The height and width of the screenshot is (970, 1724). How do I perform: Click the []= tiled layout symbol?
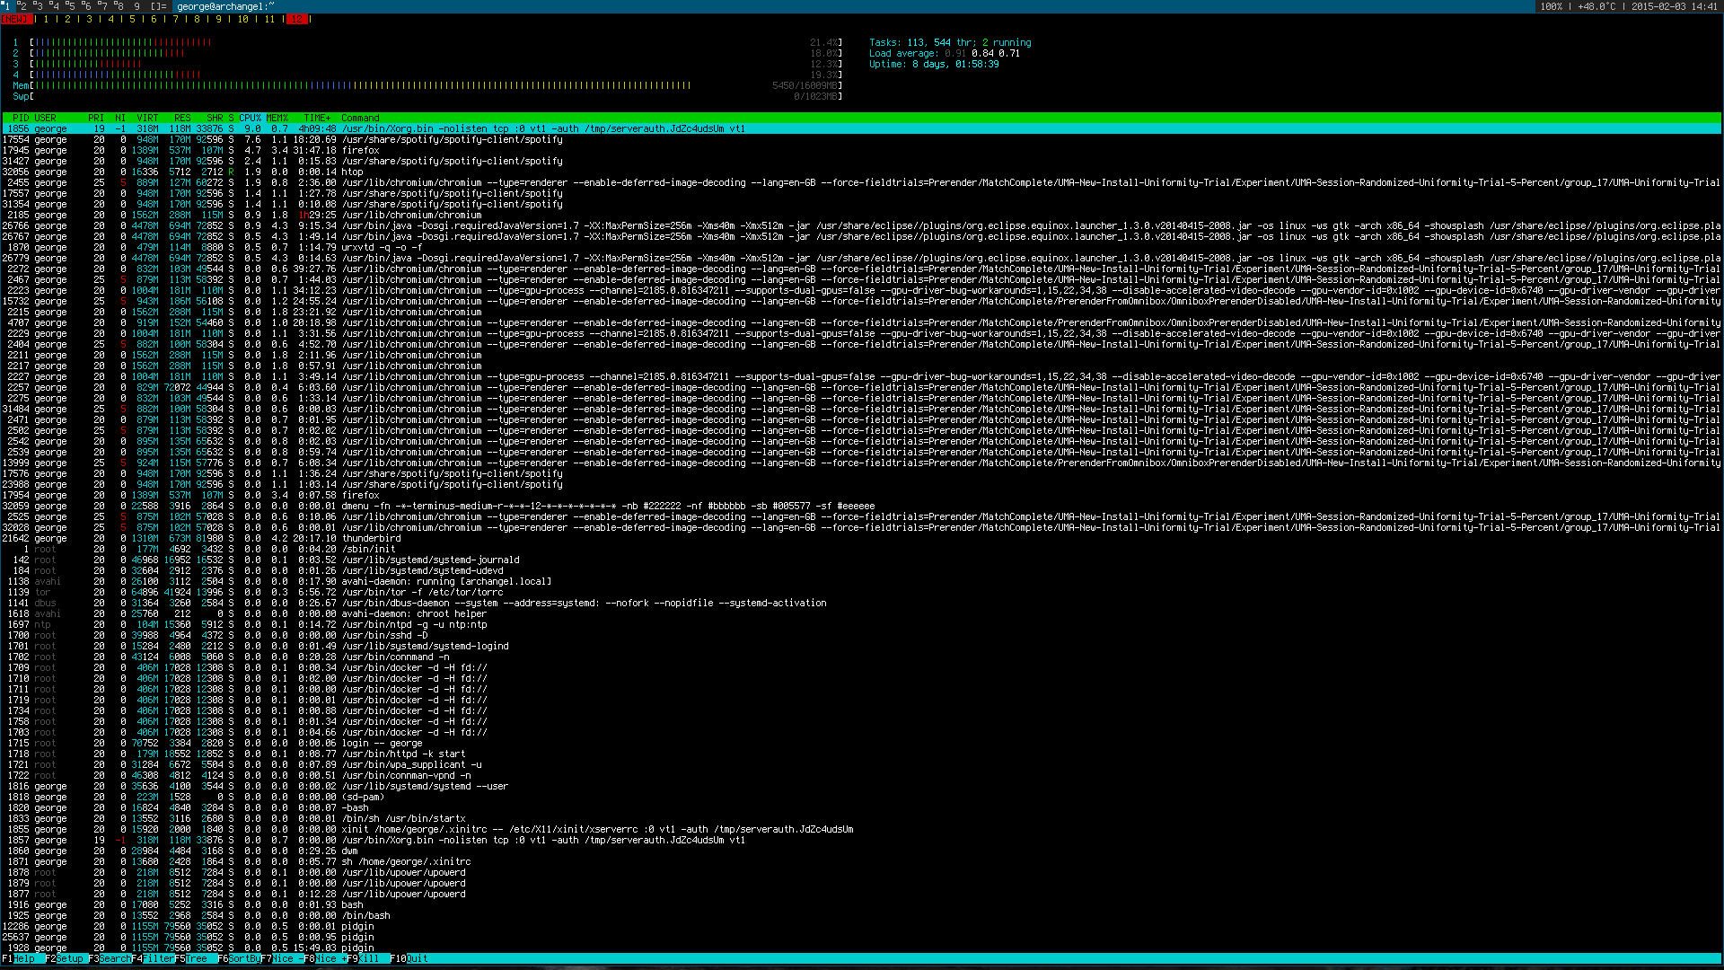158,6
